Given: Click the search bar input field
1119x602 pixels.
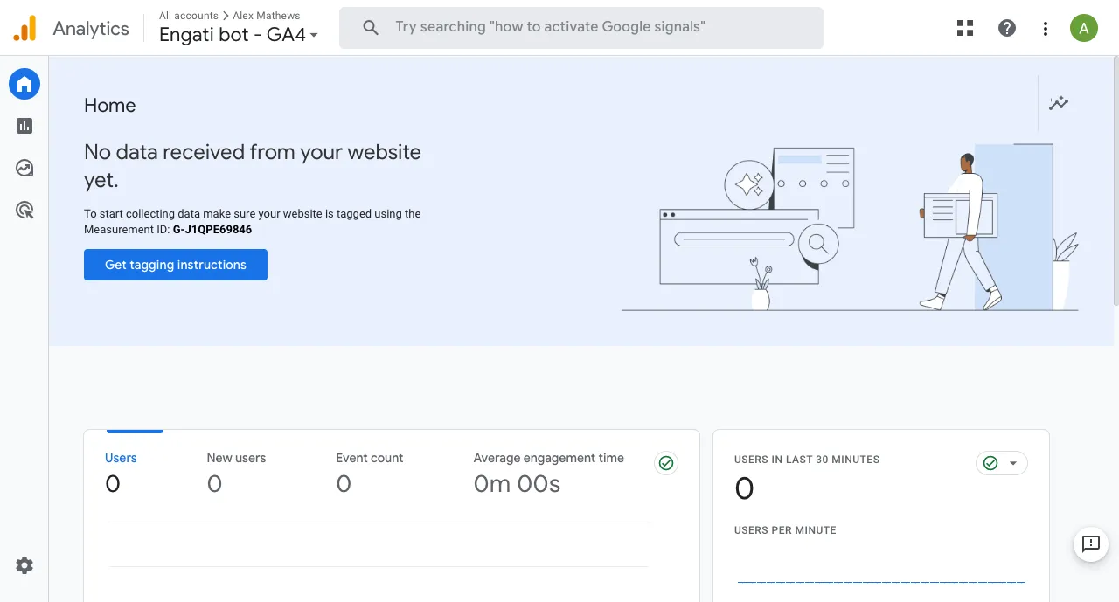Looking at the screenshot, I should click(x=581, y=28).
